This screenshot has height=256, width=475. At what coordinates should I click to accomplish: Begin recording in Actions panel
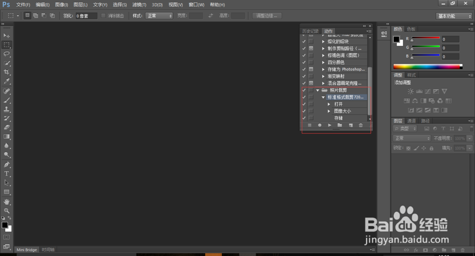[320, 125]
